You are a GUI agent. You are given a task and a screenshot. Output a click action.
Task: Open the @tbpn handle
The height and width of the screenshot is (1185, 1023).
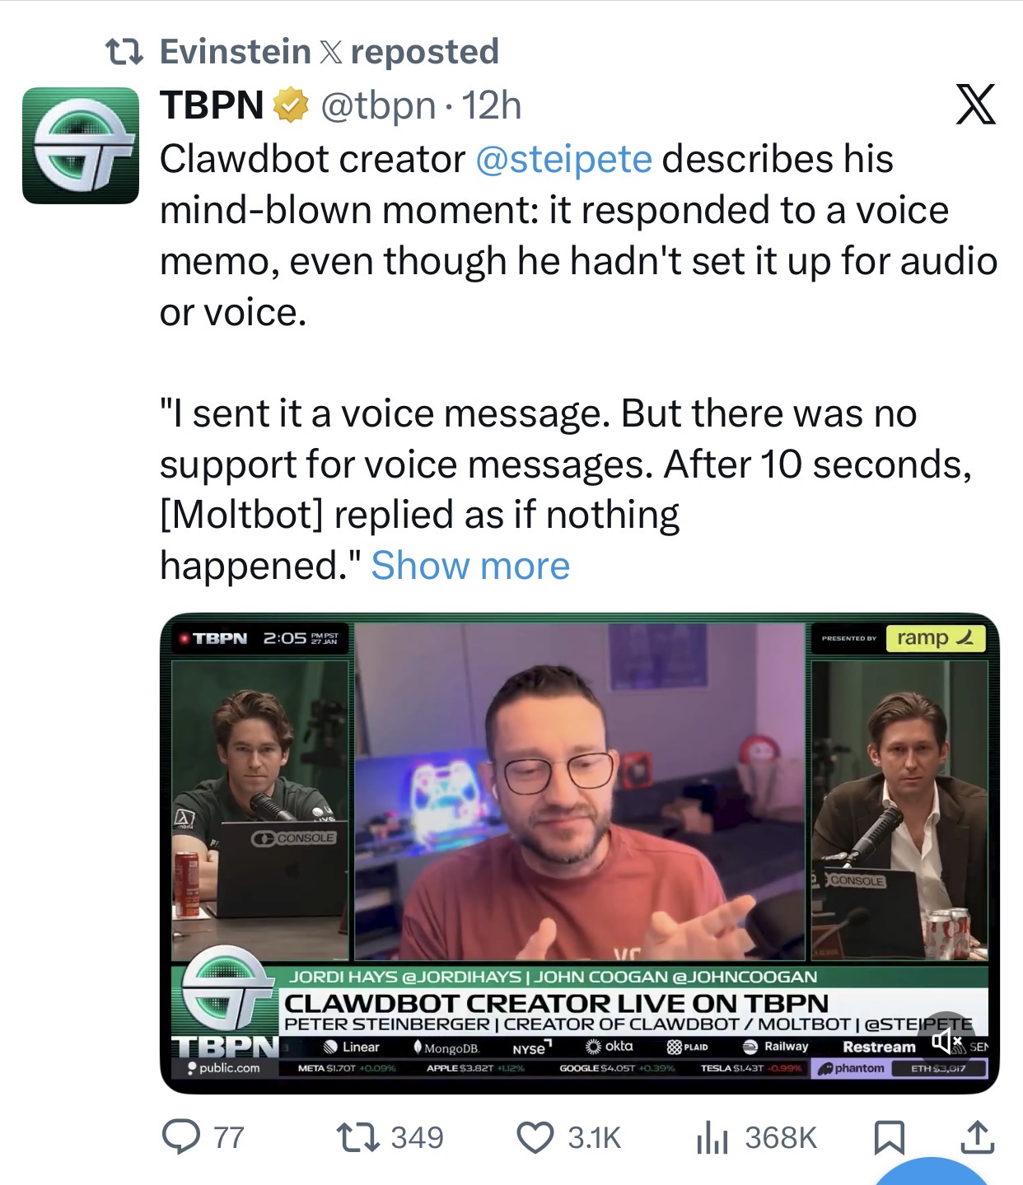[x=378, y=105]
